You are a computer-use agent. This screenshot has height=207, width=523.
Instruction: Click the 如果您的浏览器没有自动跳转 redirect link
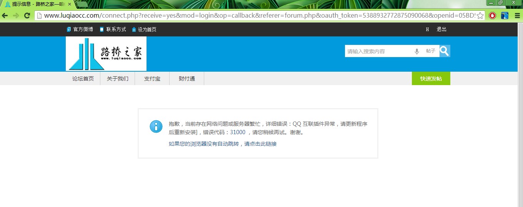223,144
